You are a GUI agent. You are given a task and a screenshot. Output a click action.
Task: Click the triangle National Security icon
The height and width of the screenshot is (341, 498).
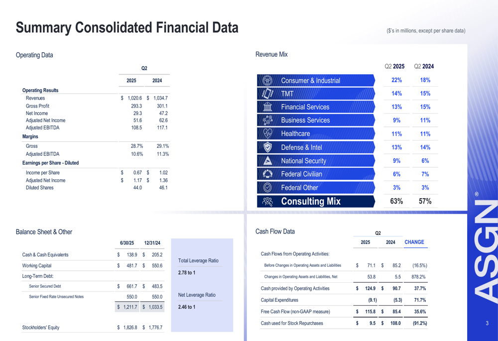(x=267, y=160)
